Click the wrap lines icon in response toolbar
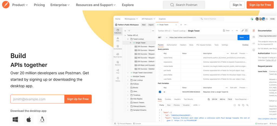 (239, 105)
